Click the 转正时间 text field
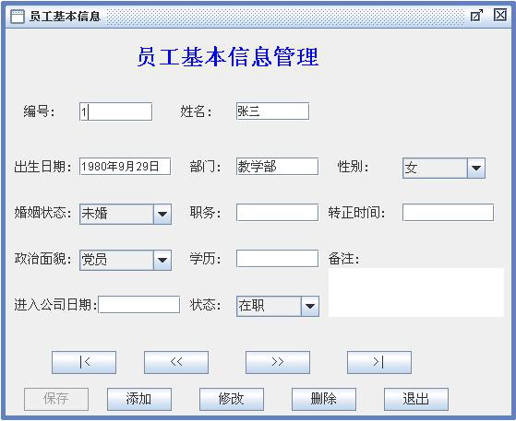Screen dimensions: 516x421 coord(448,213)
